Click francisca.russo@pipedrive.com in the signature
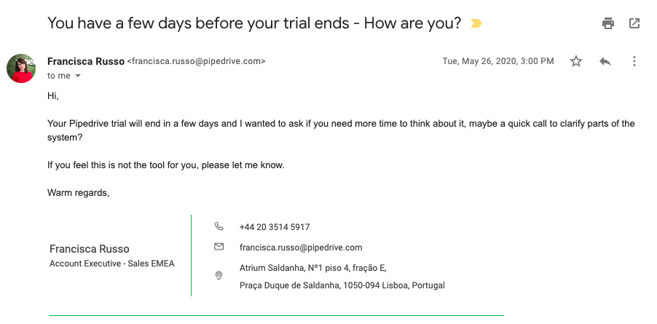657x324 pixels. [301, 248]
